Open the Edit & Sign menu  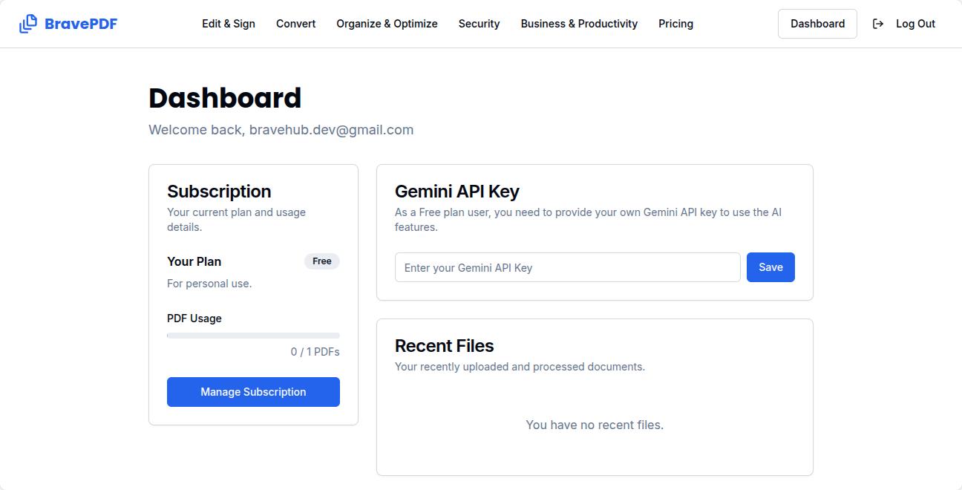coord(229,24)
